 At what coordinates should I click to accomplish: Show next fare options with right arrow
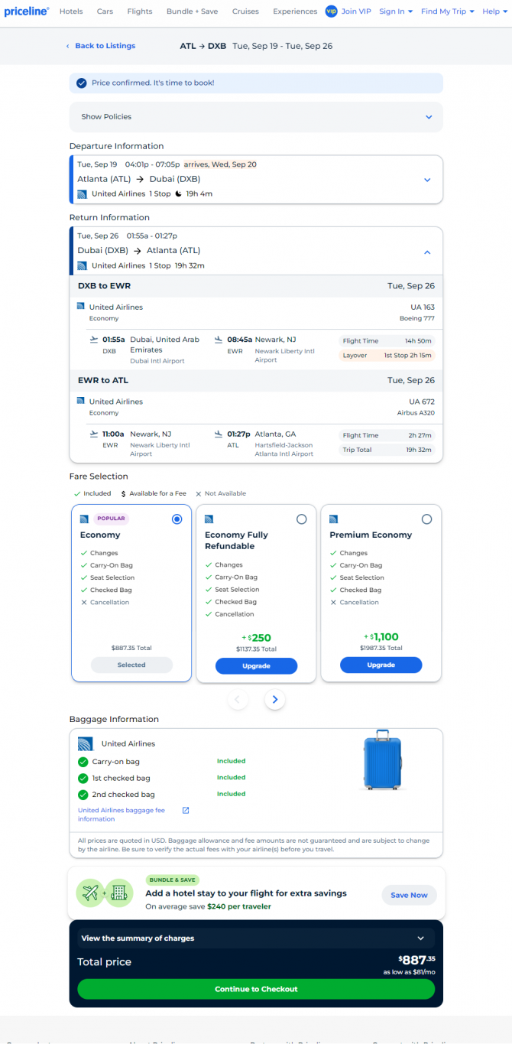(275, 699)
